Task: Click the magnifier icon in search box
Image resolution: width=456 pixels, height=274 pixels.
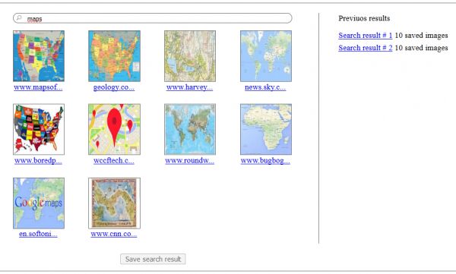Action: click(19, 18)
